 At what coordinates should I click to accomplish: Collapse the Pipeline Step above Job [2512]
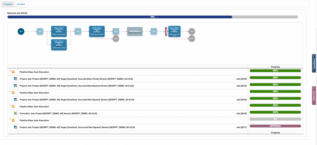click(10, 71)
